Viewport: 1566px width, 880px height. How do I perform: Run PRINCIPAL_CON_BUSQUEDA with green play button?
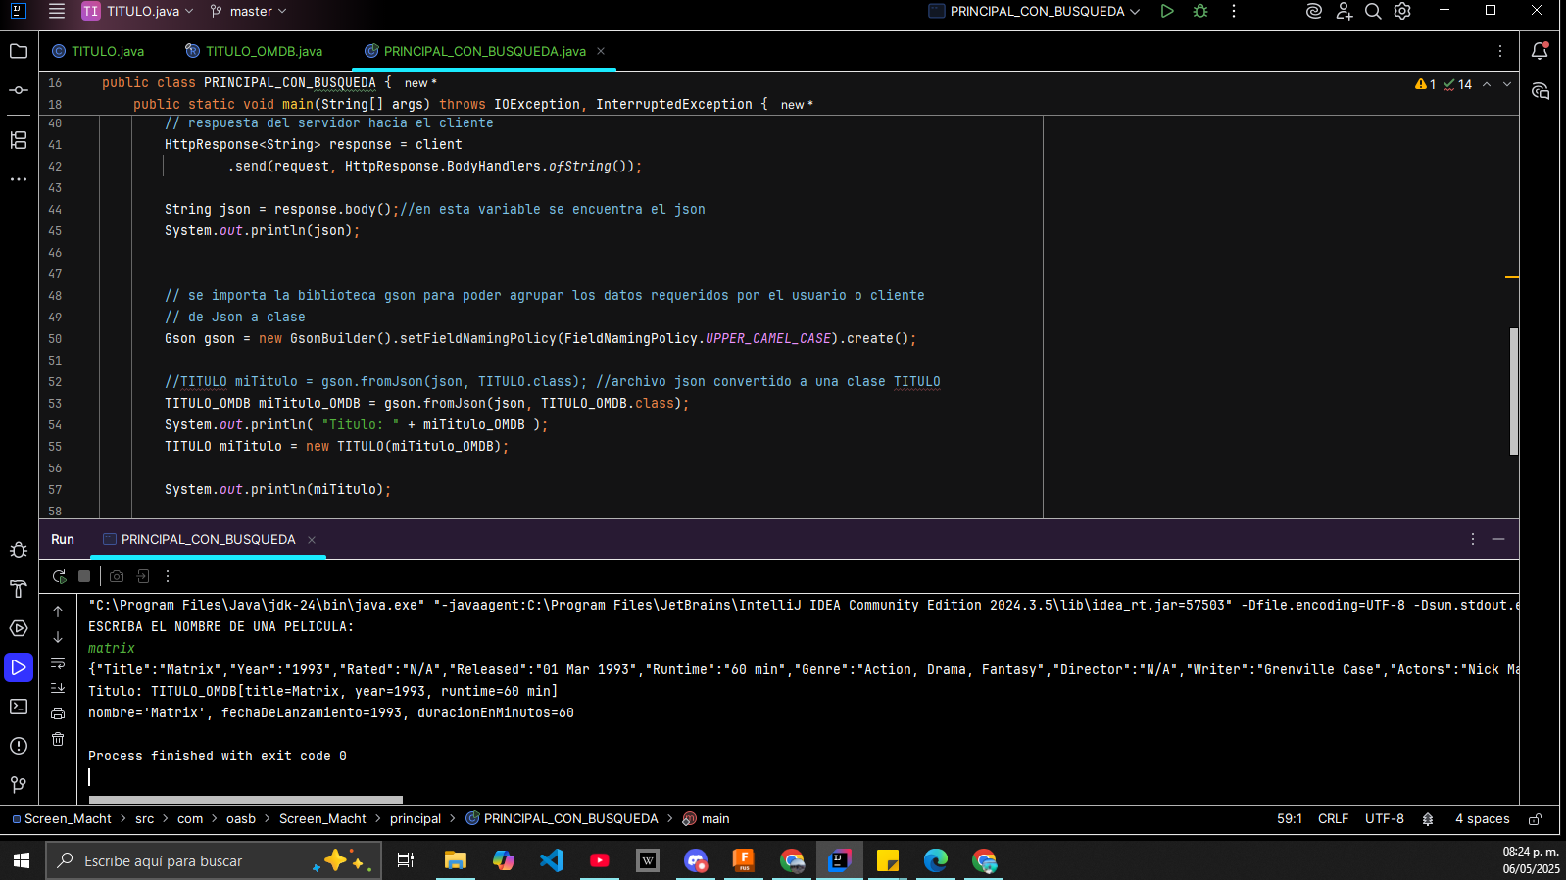1167,11
